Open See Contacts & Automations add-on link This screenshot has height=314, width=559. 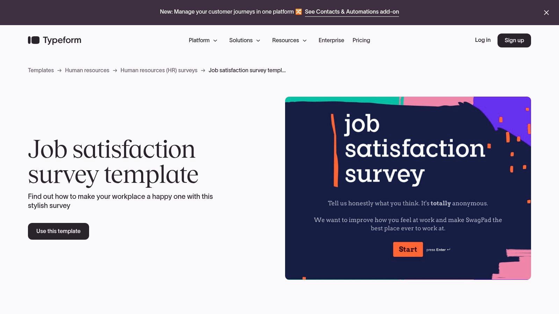[351, 12]
